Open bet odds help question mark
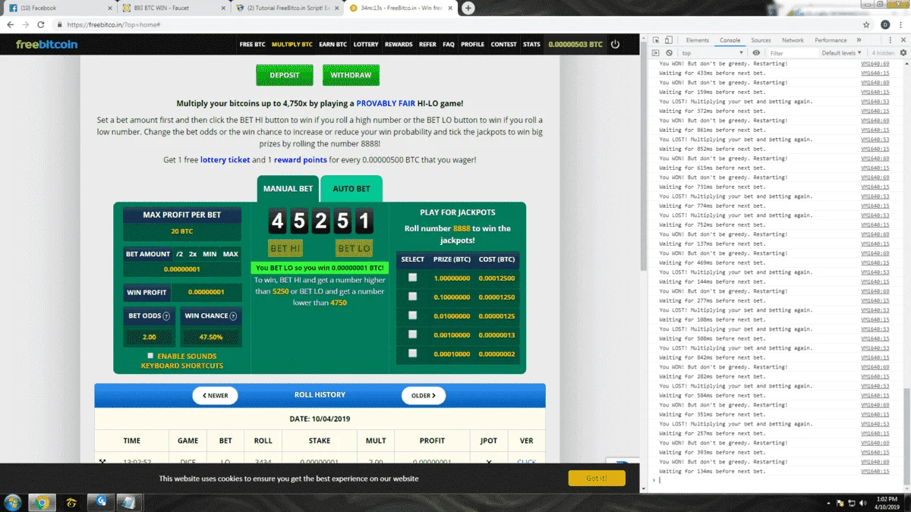The height and width of the screenshot is (512, 911). [x=166, y=316]
